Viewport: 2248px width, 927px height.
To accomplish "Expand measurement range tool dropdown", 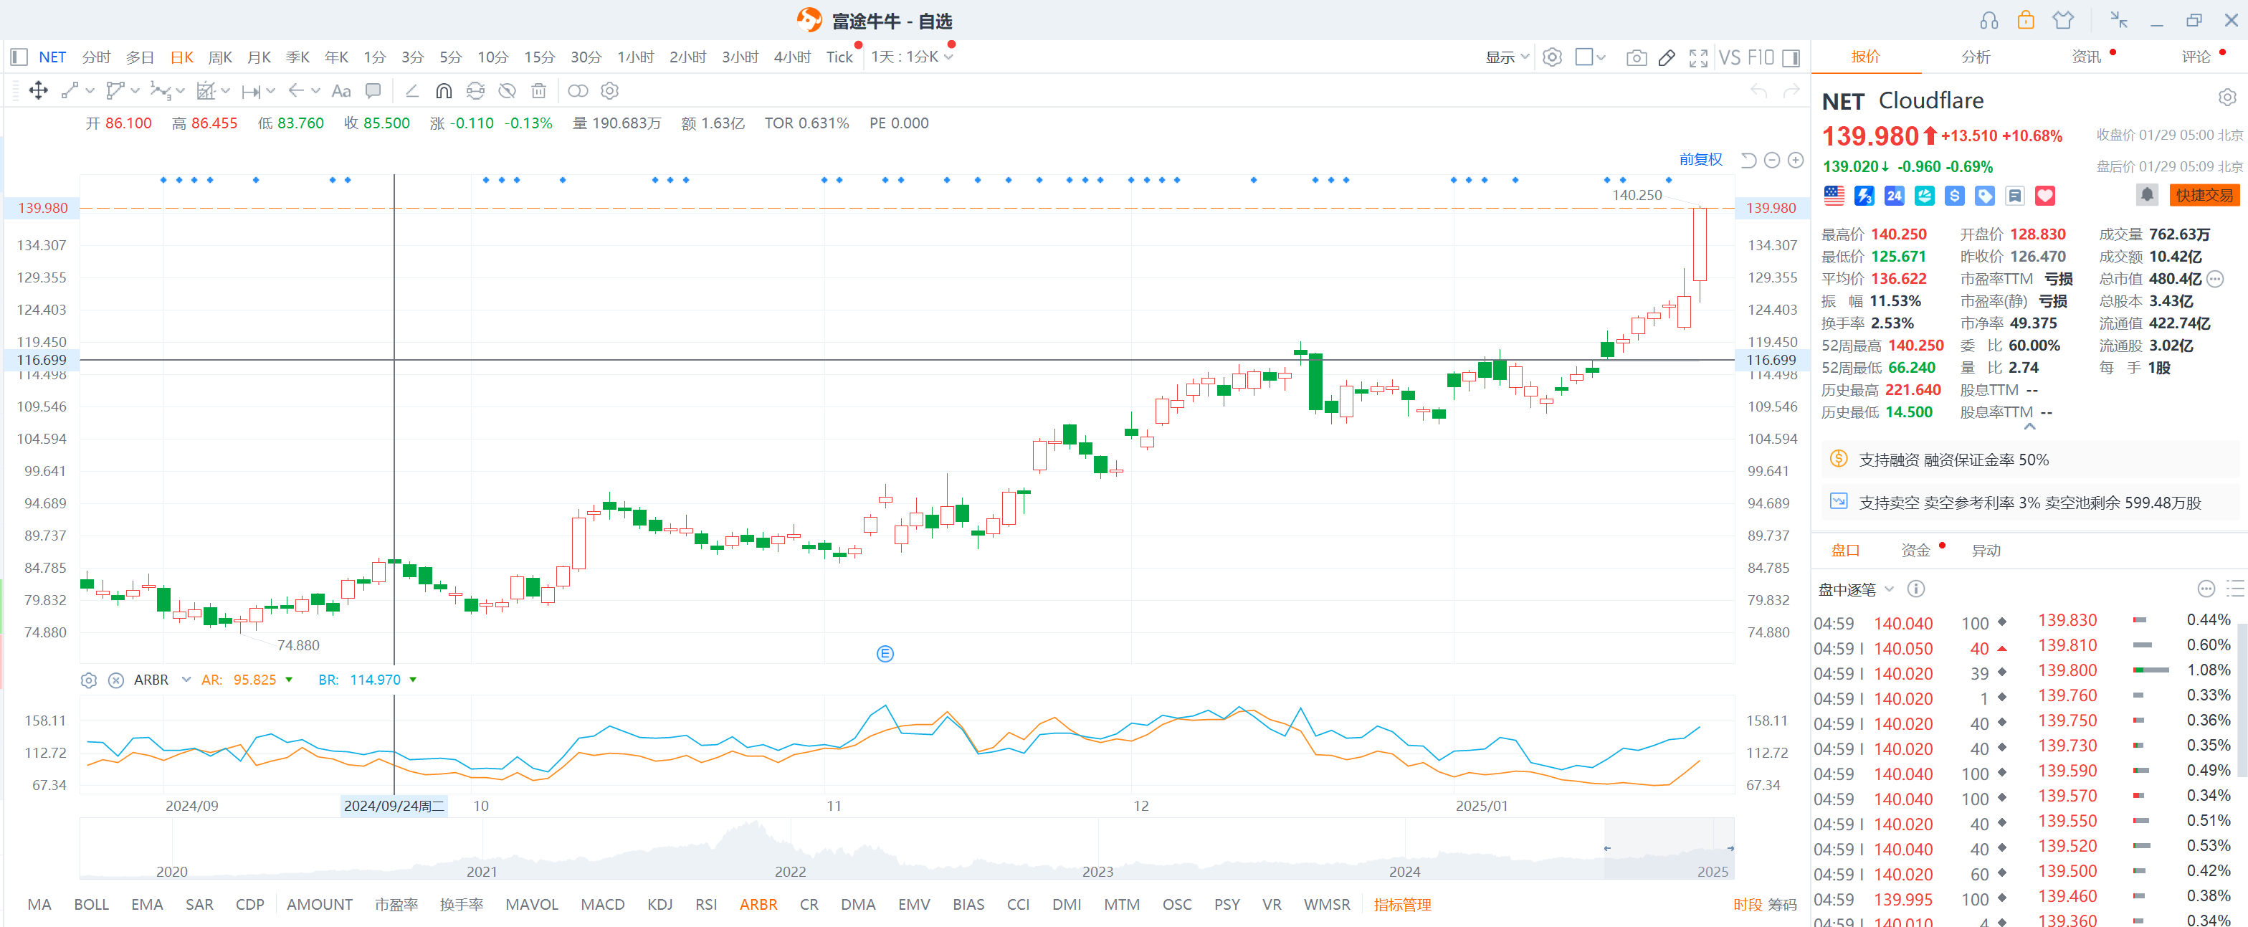I will click(x=270, y=91).
